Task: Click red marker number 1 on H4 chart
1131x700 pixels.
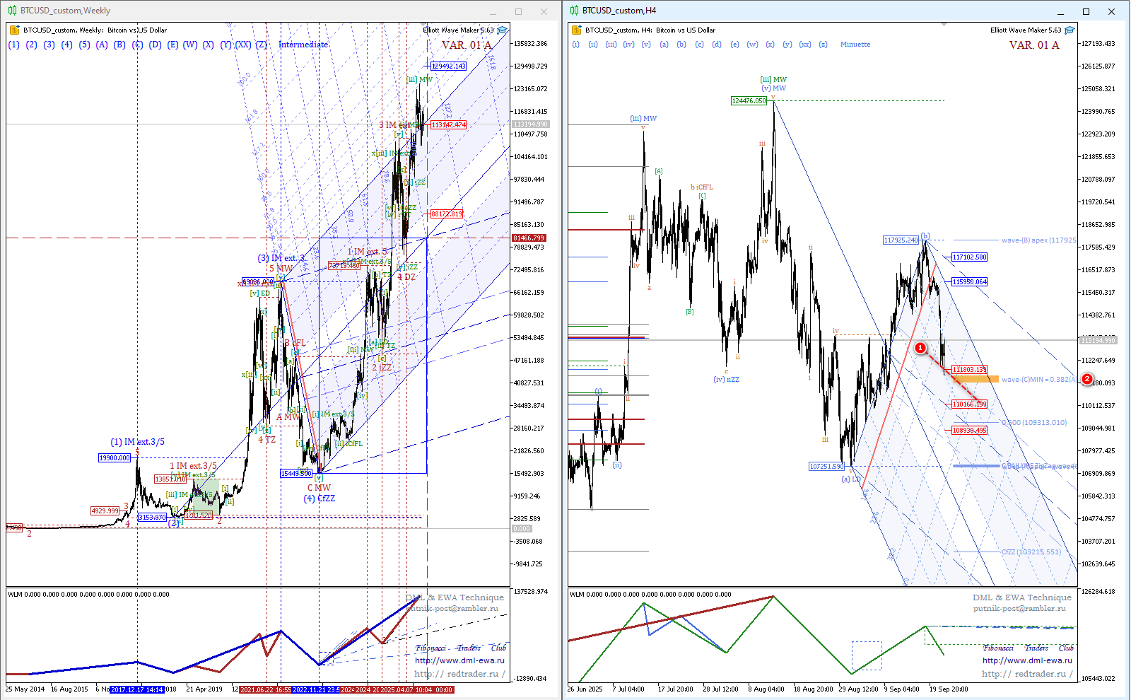Action: click(x=920, y=348)
